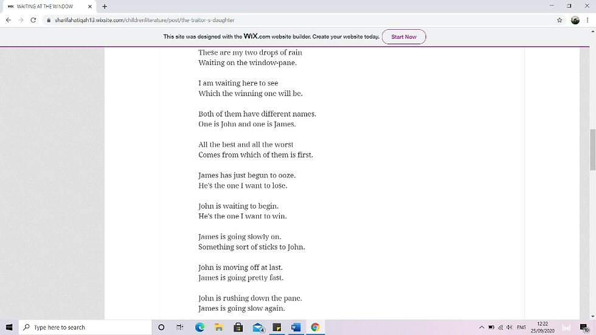The image size is (596, 335).
Task: Click line 'He's the one I want to lose.'
Action: pyautogui.click(x=243, y=185)
